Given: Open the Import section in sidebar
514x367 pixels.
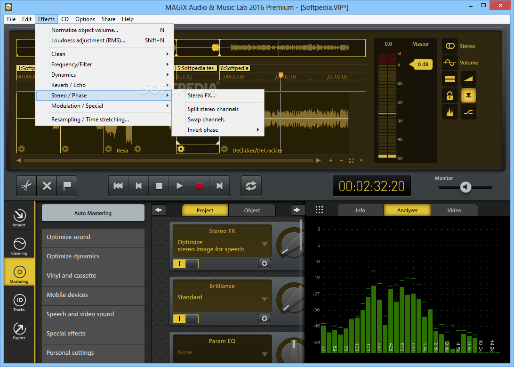Looking at the screenshot, I should point(19,217).
